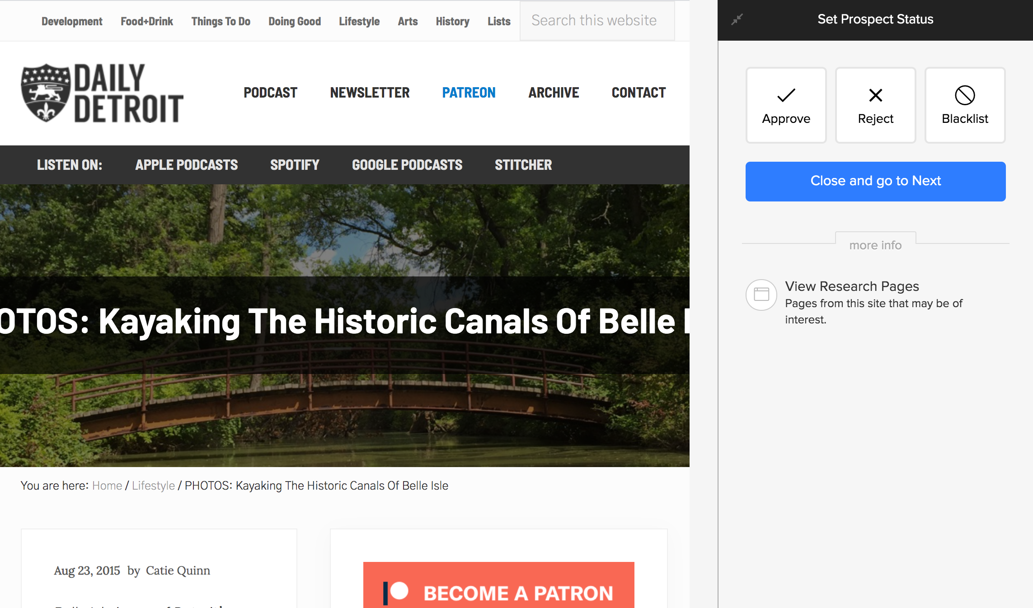The height and width of the screenshot is (608, 1033).
Task: Click the Reject X button
Action: pyautogui.click(x=875, y=105)
